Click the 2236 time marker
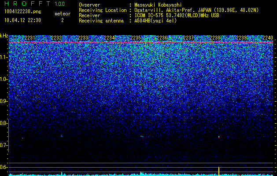This screenshot has height=176, width=277. tap(162, 38)
